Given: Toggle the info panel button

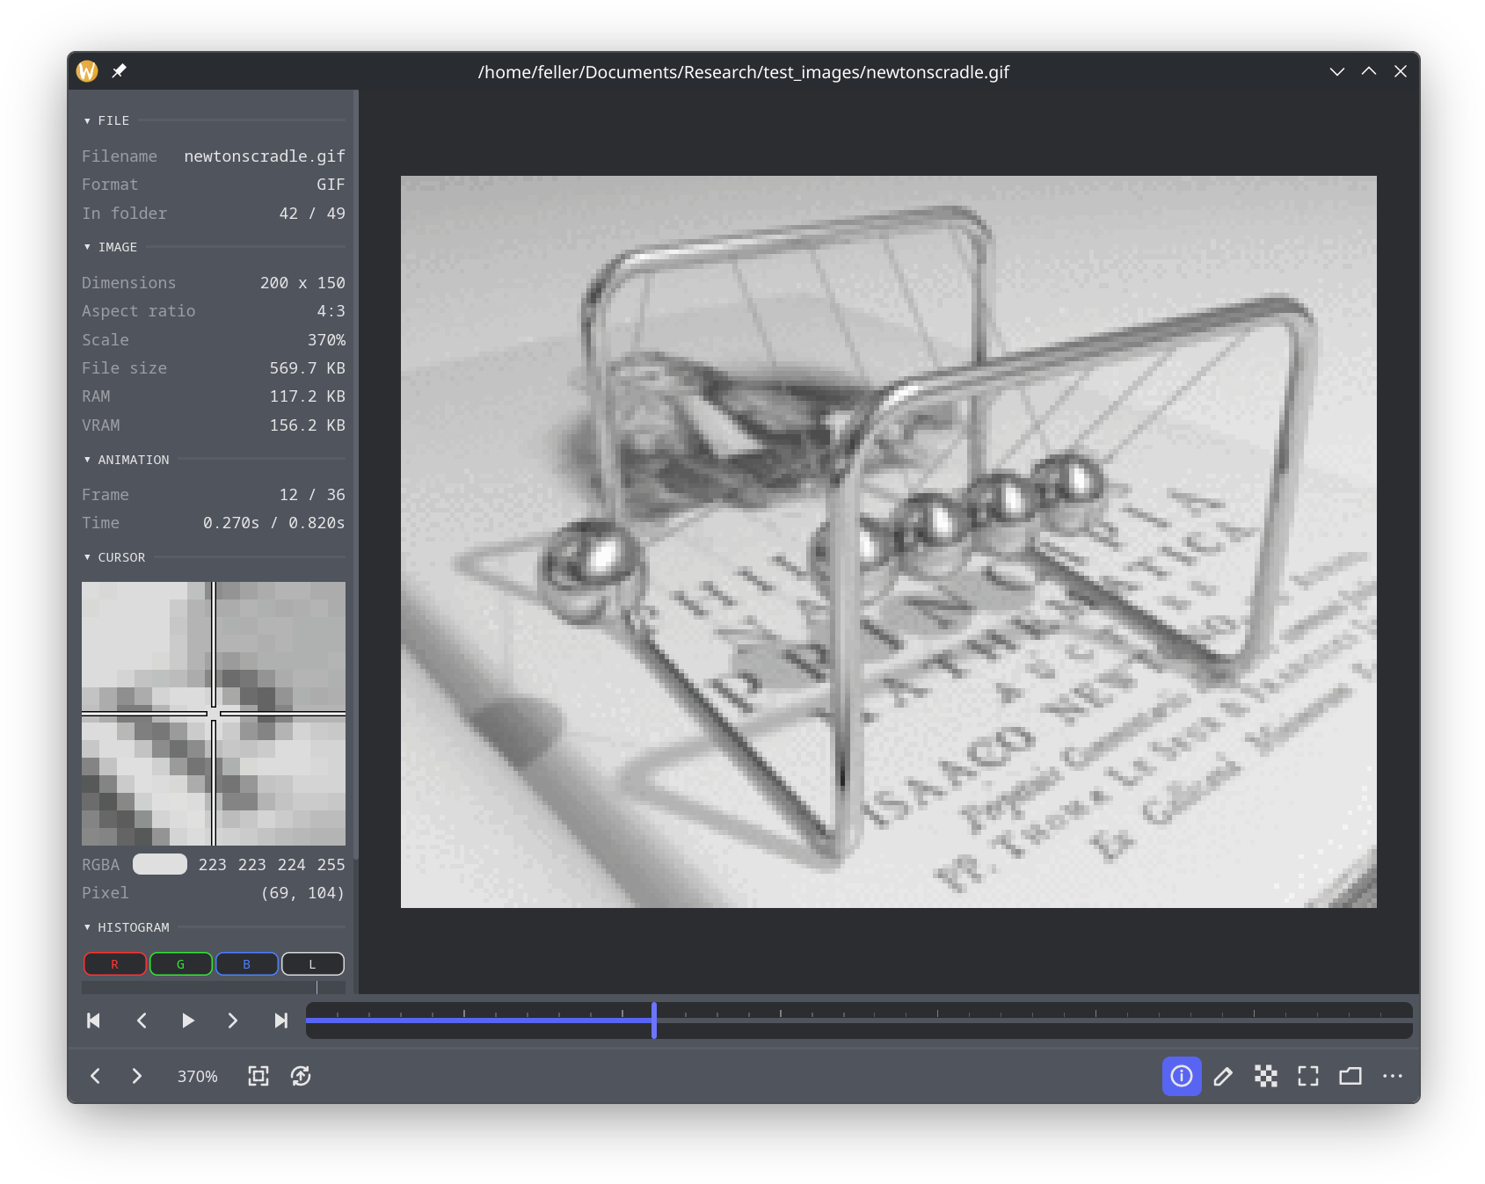Looking at the screenshot, I should click(1182, 1076).
